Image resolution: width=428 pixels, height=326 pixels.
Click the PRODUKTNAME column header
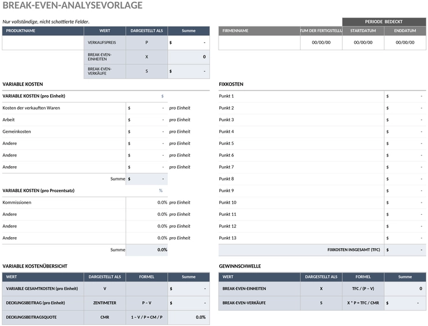[x=43, y=31]
